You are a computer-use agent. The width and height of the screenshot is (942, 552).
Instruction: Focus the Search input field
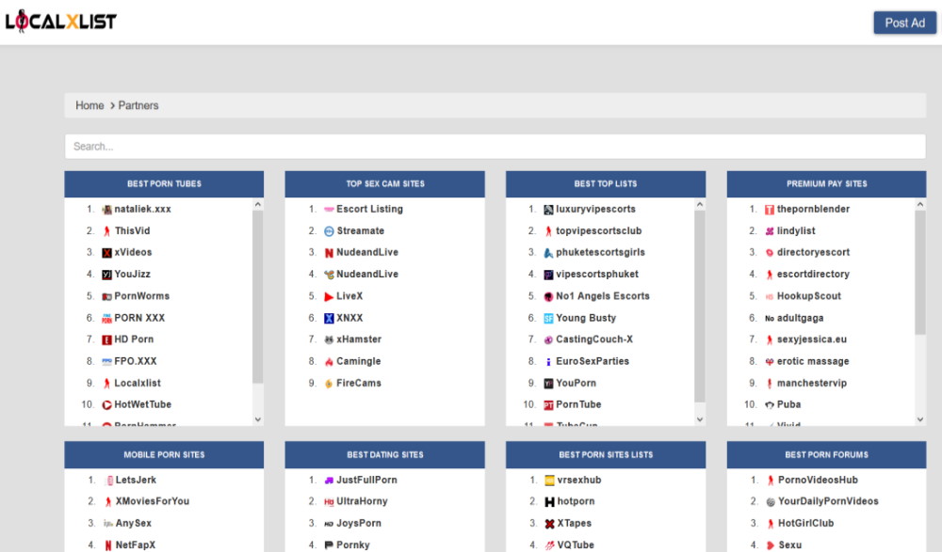click(495, 147)
